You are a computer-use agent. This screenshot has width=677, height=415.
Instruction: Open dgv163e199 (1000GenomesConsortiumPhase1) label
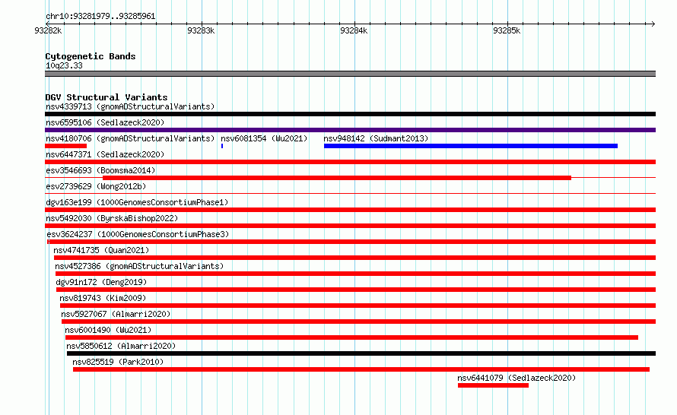tap(137, 202)
